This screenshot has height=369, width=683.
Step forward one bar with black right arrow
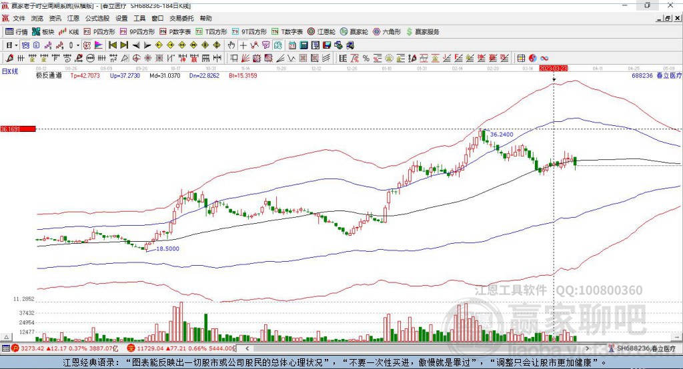(x=147, y=45)
